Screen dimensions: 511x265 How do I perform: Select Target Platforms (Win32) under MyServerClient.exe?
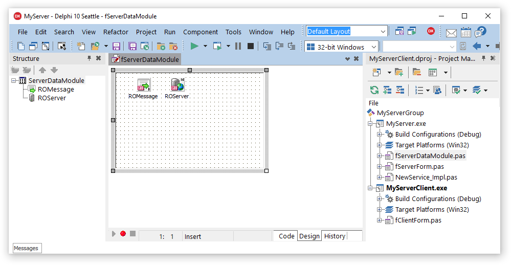click(432, 209)
